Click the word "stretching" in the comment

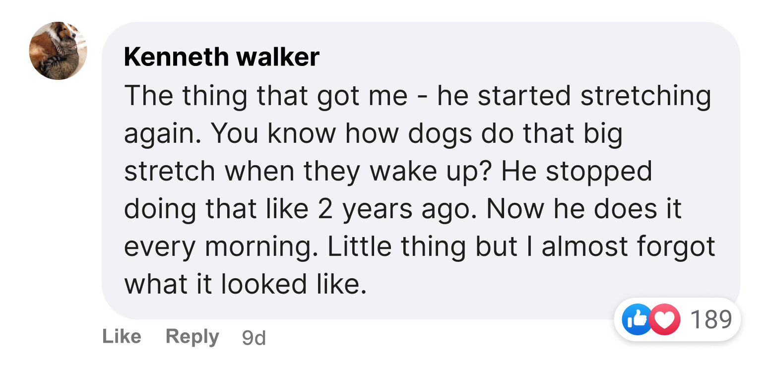[646, 95]
